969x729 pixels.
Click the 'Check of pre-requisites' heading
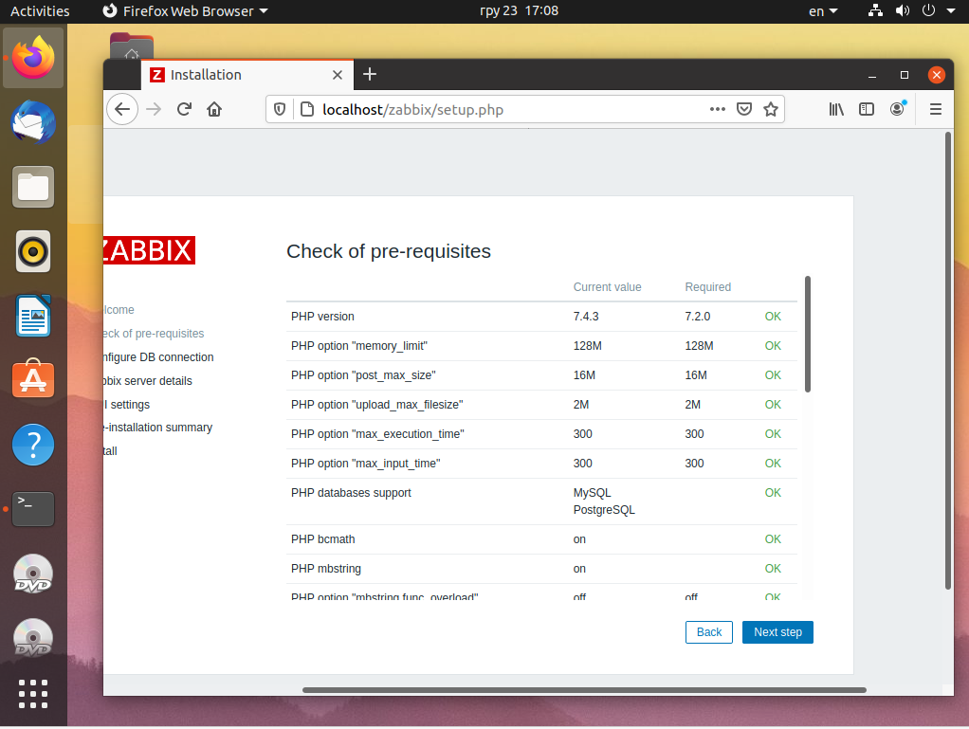point(389,251)
